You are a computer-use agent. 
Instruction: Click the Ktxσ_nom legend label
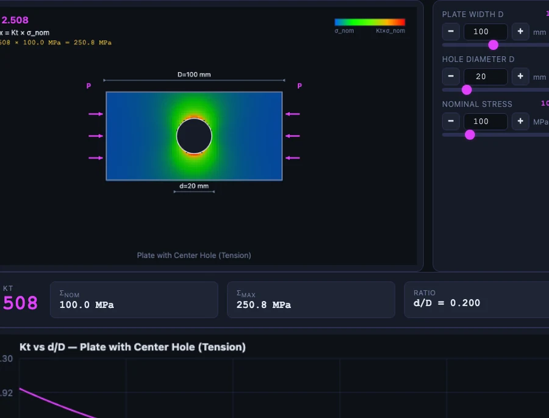point(390,31)
